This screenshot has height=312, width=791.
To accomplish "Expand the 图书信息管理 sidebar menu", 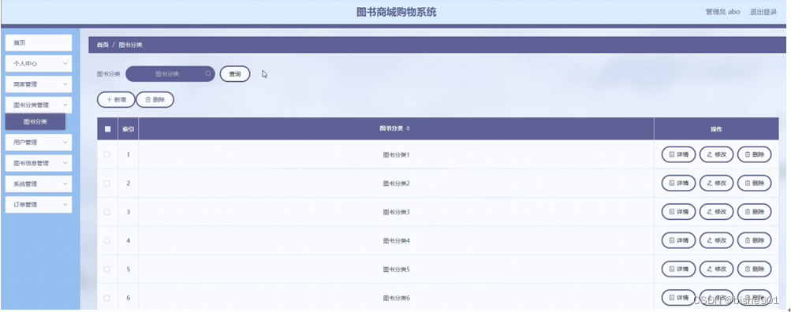I will click(39, 163).
